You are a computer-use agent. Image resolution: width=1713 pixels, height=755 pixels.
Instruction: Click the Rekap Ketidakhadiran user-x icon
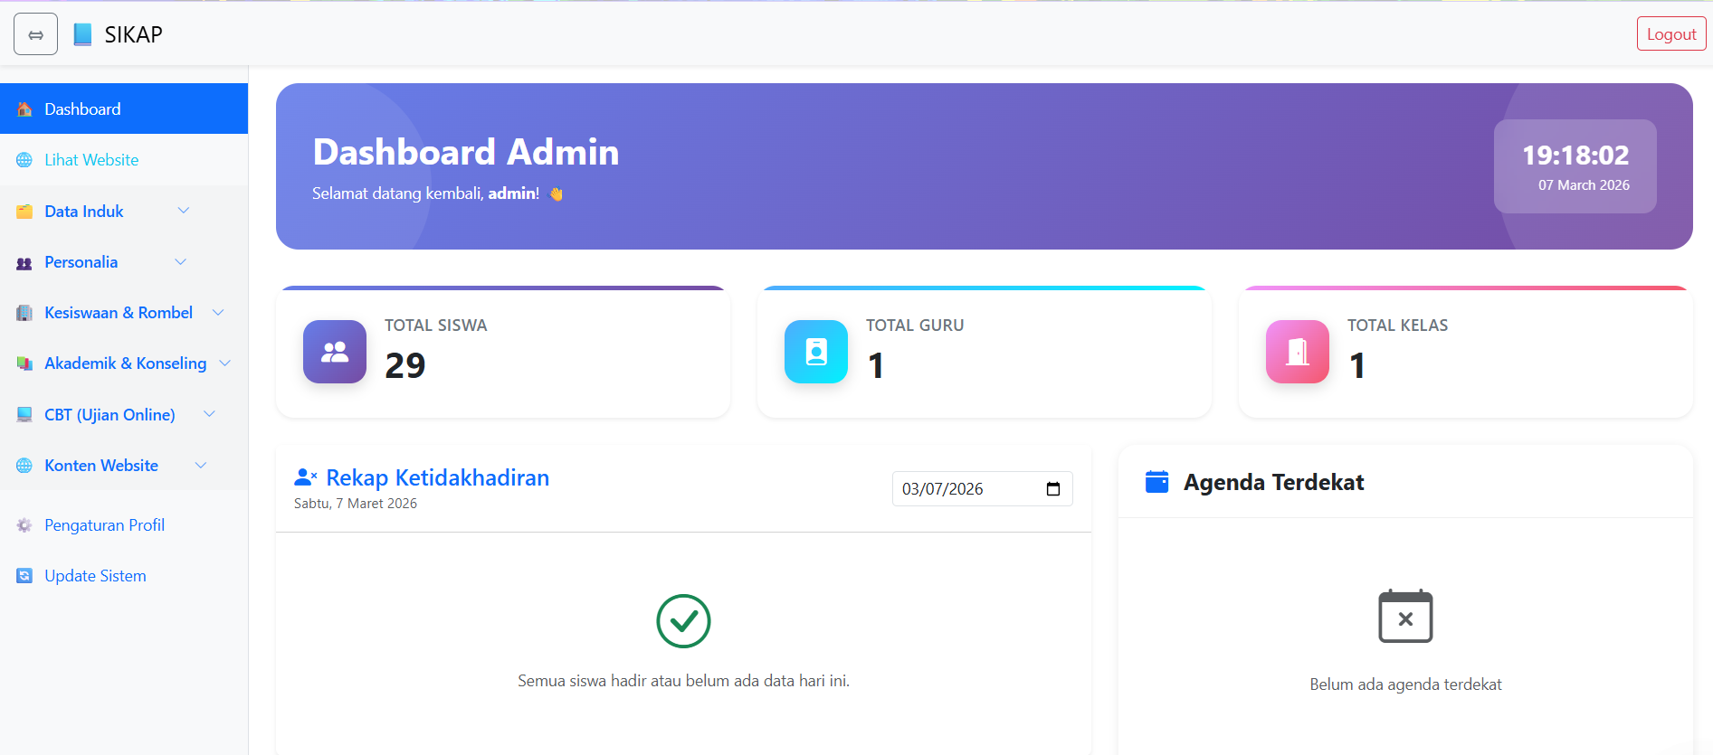(306, 477)
